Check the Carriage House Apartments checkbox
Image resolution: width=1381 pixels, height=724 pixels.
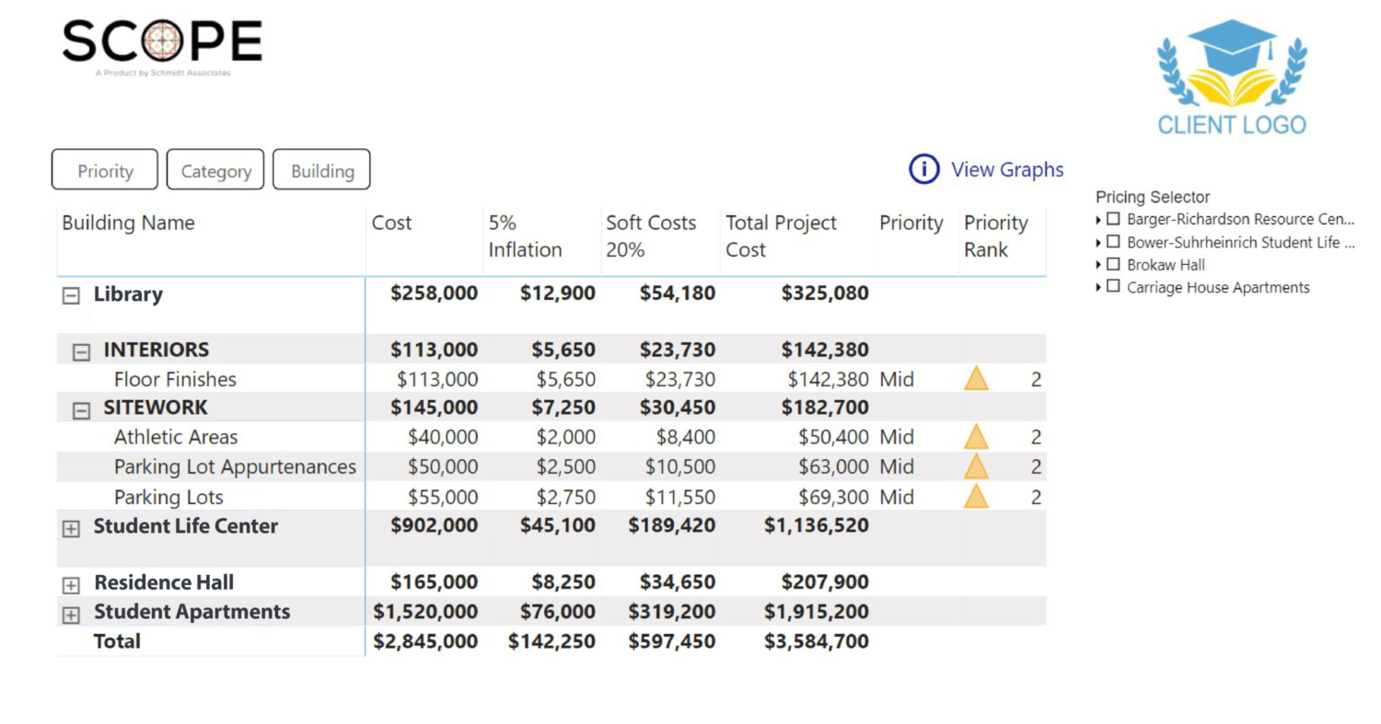pos(1113,287)
